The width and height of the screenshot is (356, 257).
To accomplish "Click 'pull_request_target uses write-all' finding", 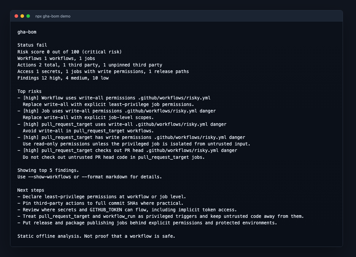I will pyautogui.click(x=122, y=124).
